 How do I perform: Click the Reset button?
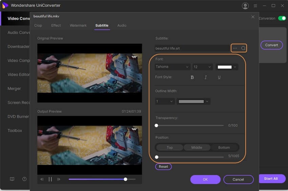[x=163, y=167]
